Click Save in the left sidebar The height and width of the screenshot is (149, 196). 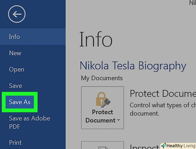point(15,86)
